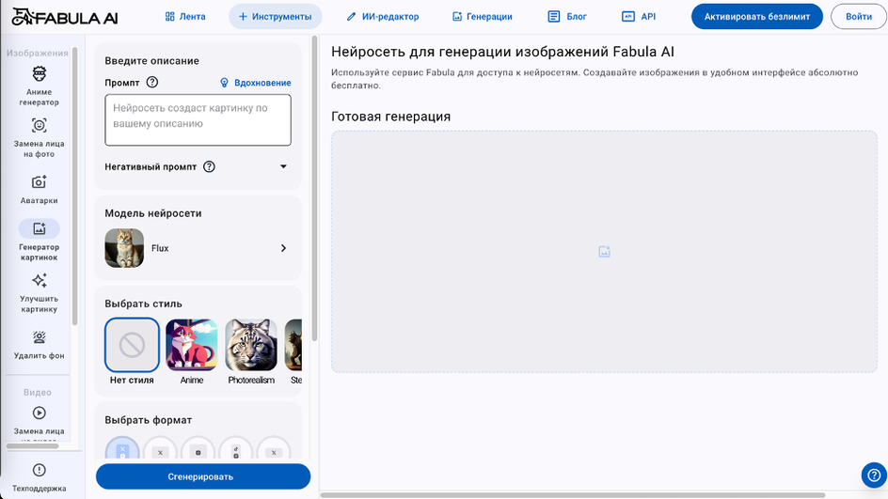
Task: Open the Flux model selector chevron
Action: (284, 248)
